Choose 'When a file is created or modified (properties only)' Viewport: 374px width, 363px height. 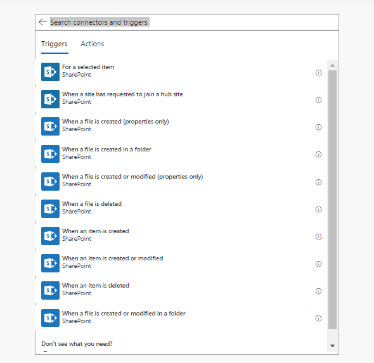tap(181, 181)
